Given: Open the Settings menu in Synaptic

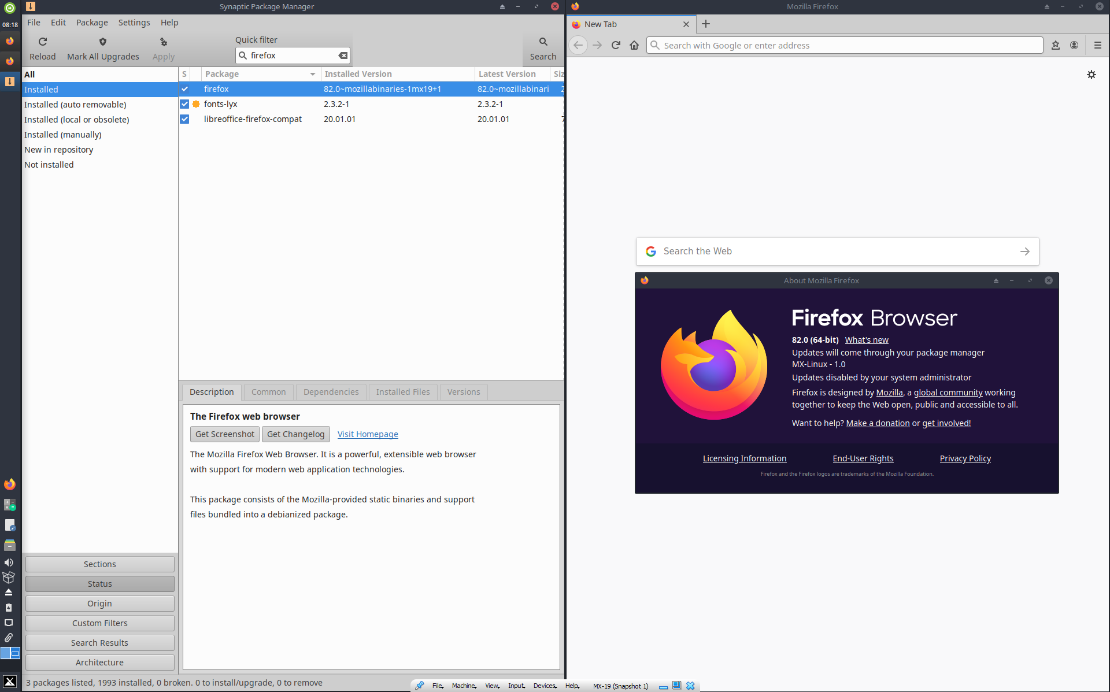Looking at the screenshot, I should click(x=134, y=23).
